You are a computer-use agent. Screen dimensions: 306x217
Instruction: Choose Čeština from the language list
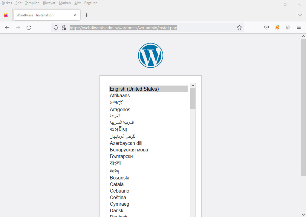tap(118, 197)
